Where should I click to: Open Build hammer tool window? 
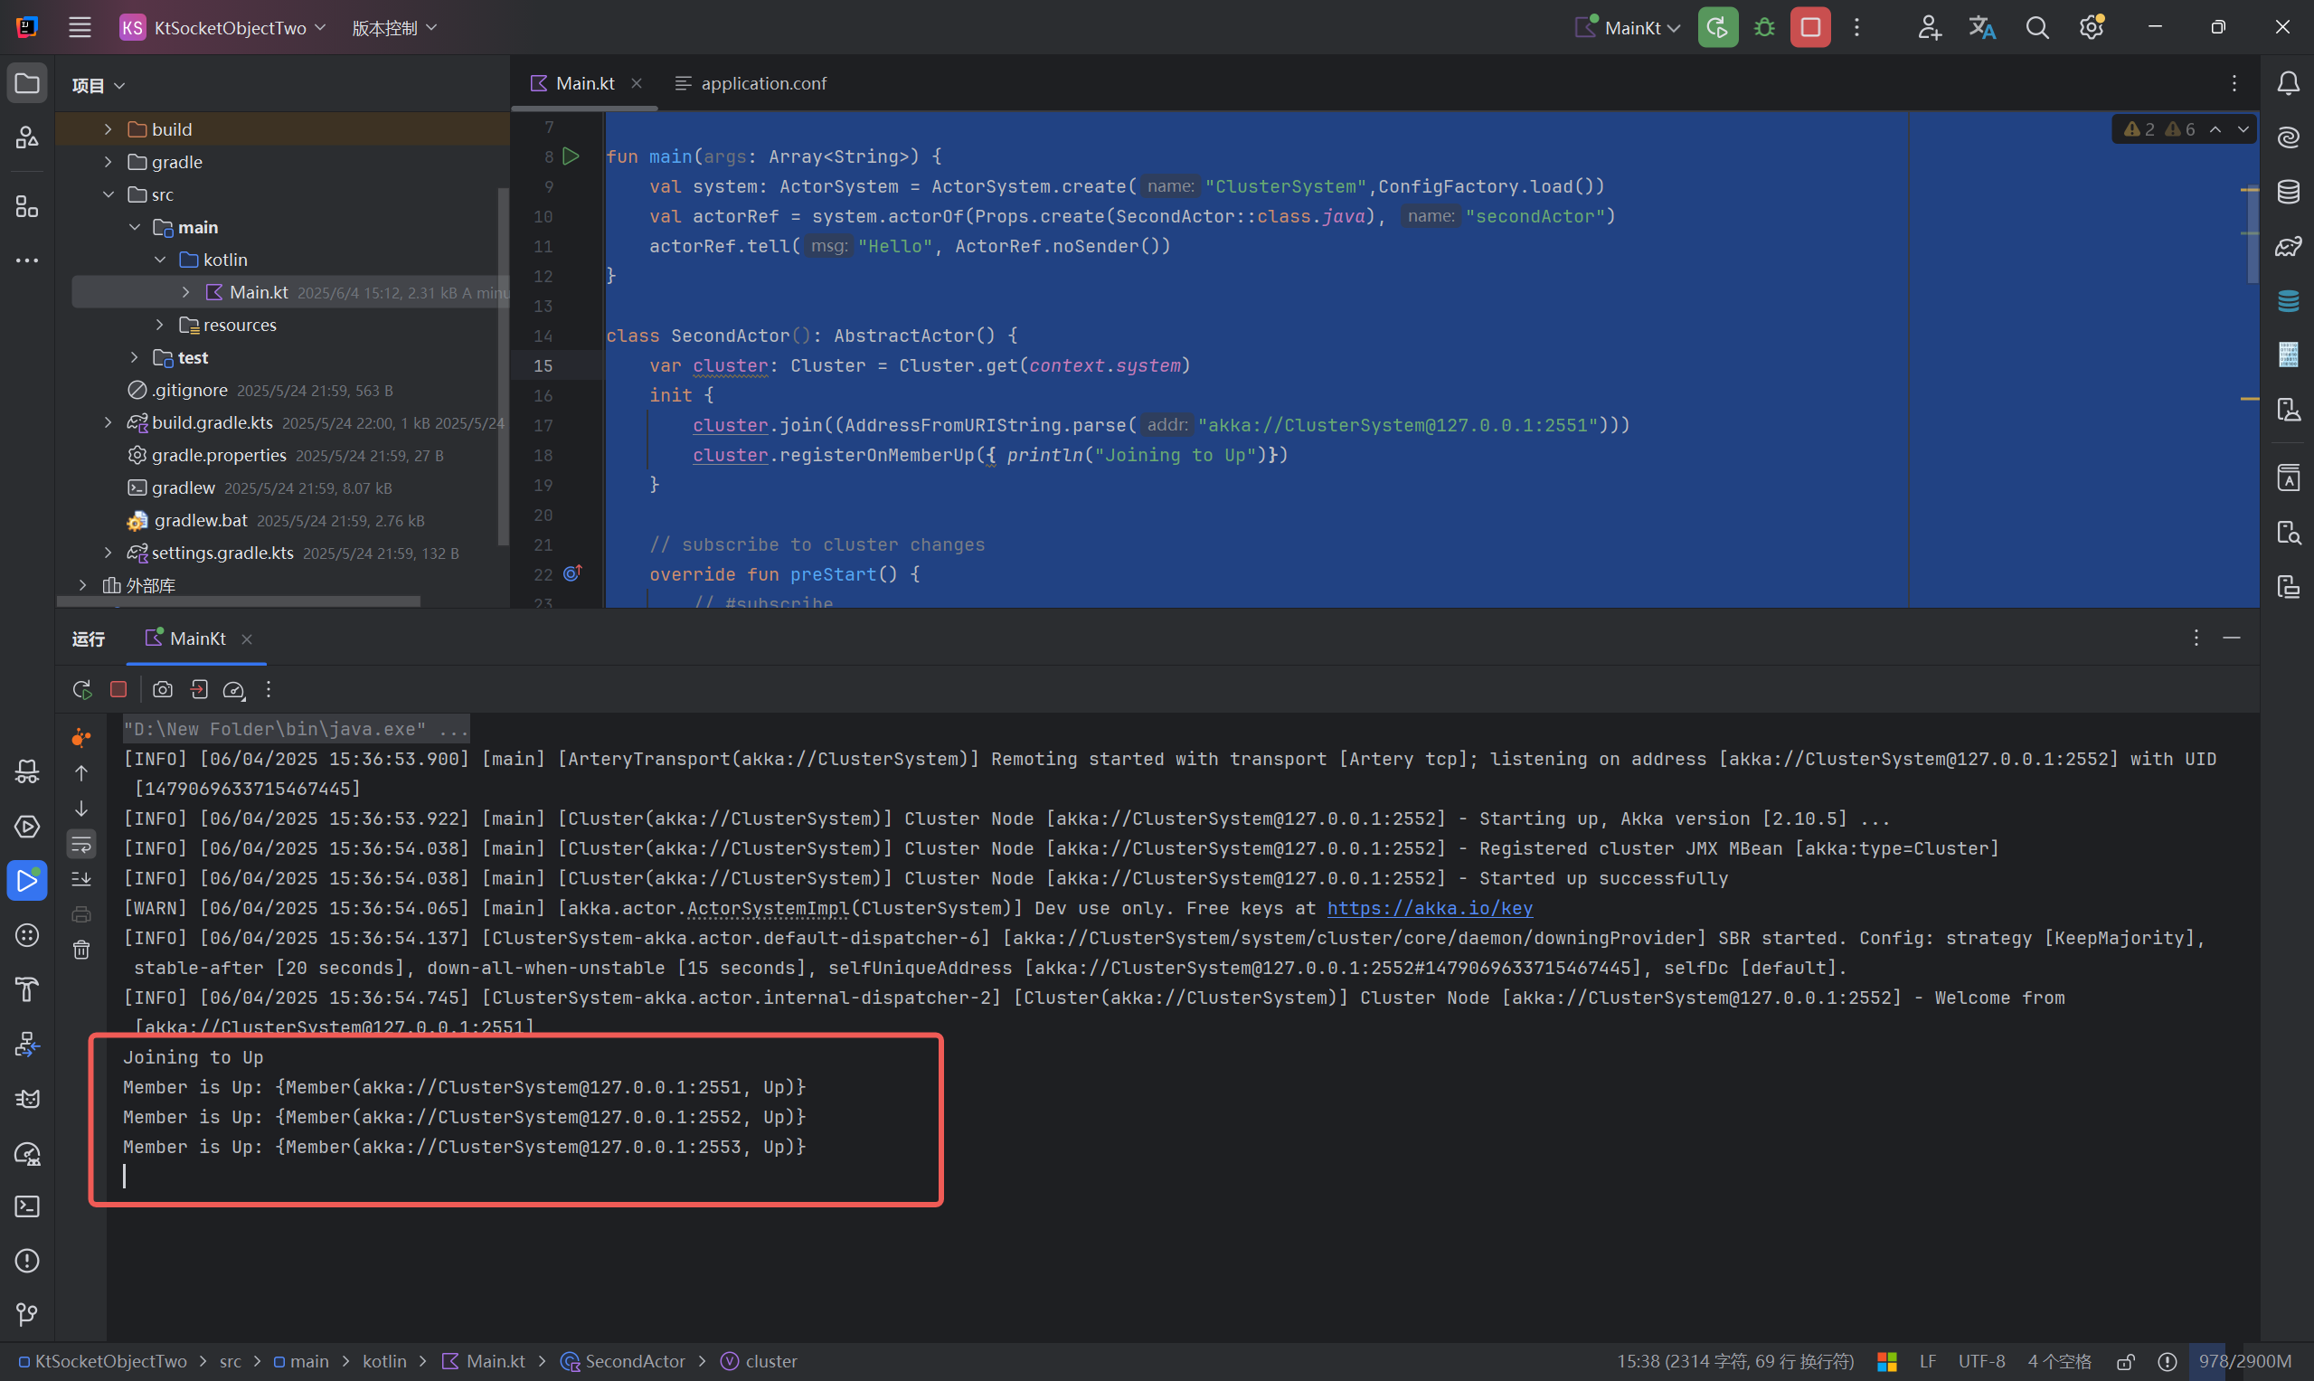coord(27,989)
